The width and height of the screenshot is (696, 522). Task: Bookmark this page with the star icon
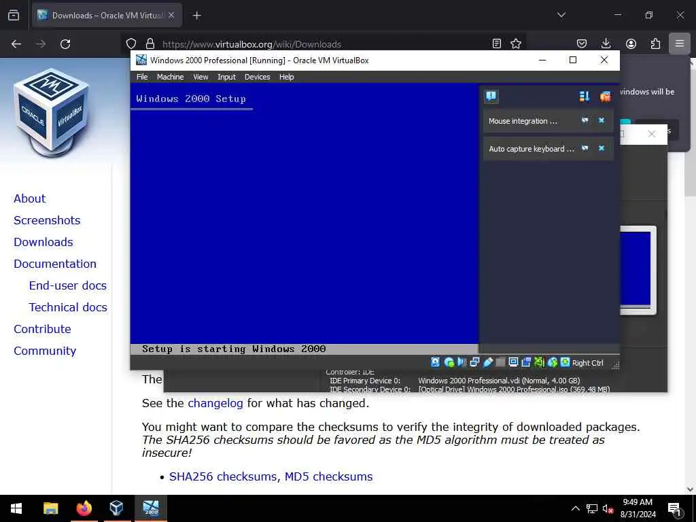[516, 43]
